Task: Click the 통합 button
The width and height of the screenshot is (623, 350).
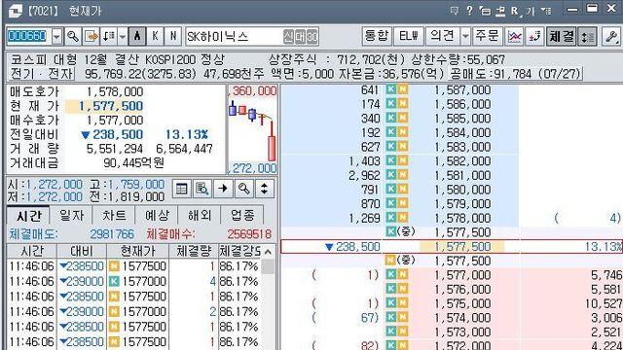Action: click(x=377, y=37)
